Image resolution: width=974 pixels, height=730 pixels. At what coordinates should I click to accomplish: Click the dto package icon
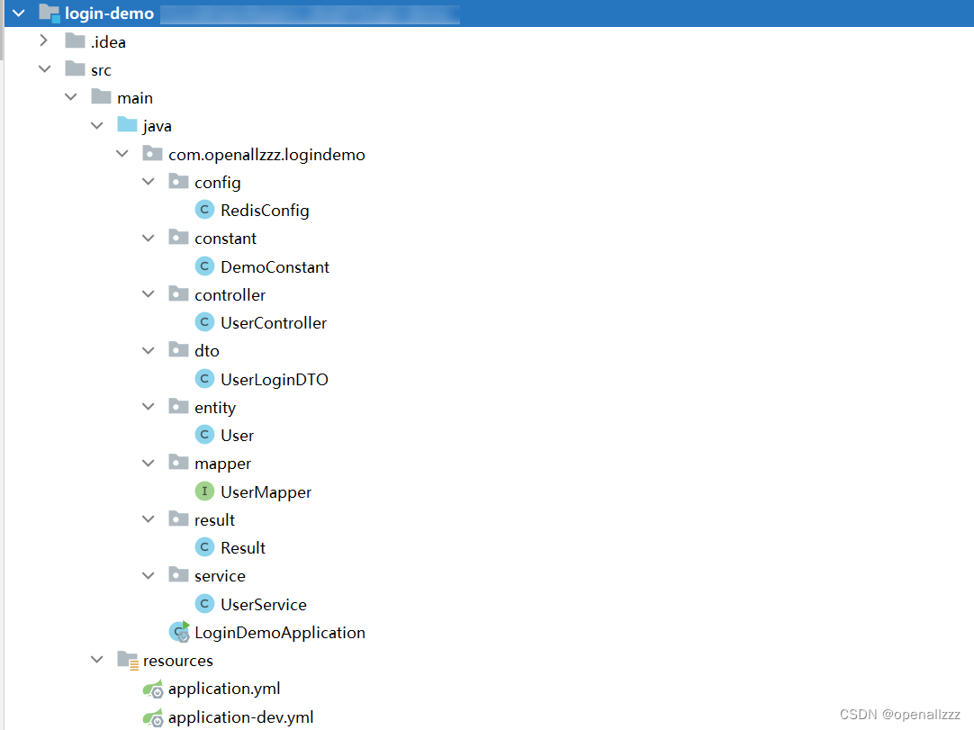pos(179,350)
